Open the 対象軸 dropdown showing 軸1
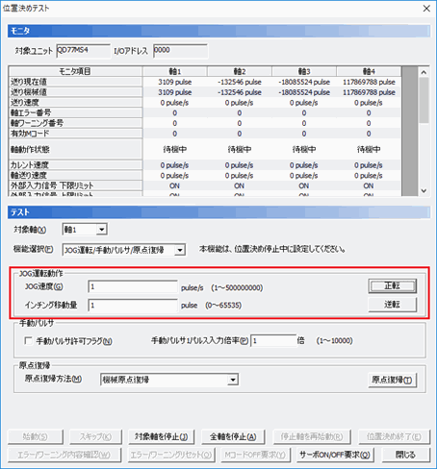Image resolution: width=437 pixels, height=469 pixels. [x=102, y=230]
